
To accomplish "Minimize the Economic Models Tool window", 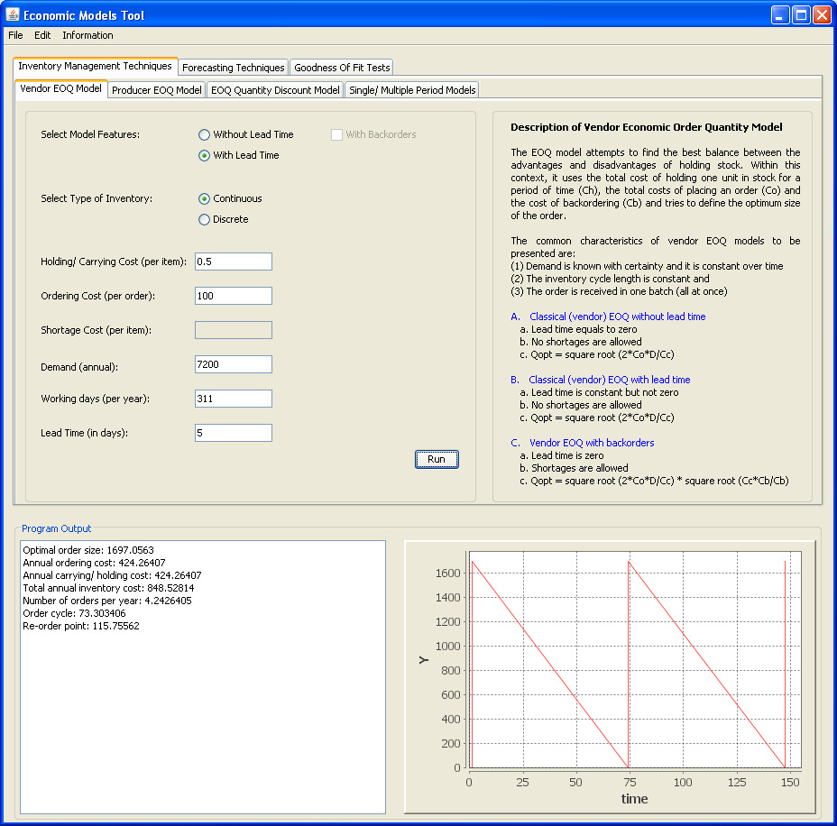I will click(780, 15).
